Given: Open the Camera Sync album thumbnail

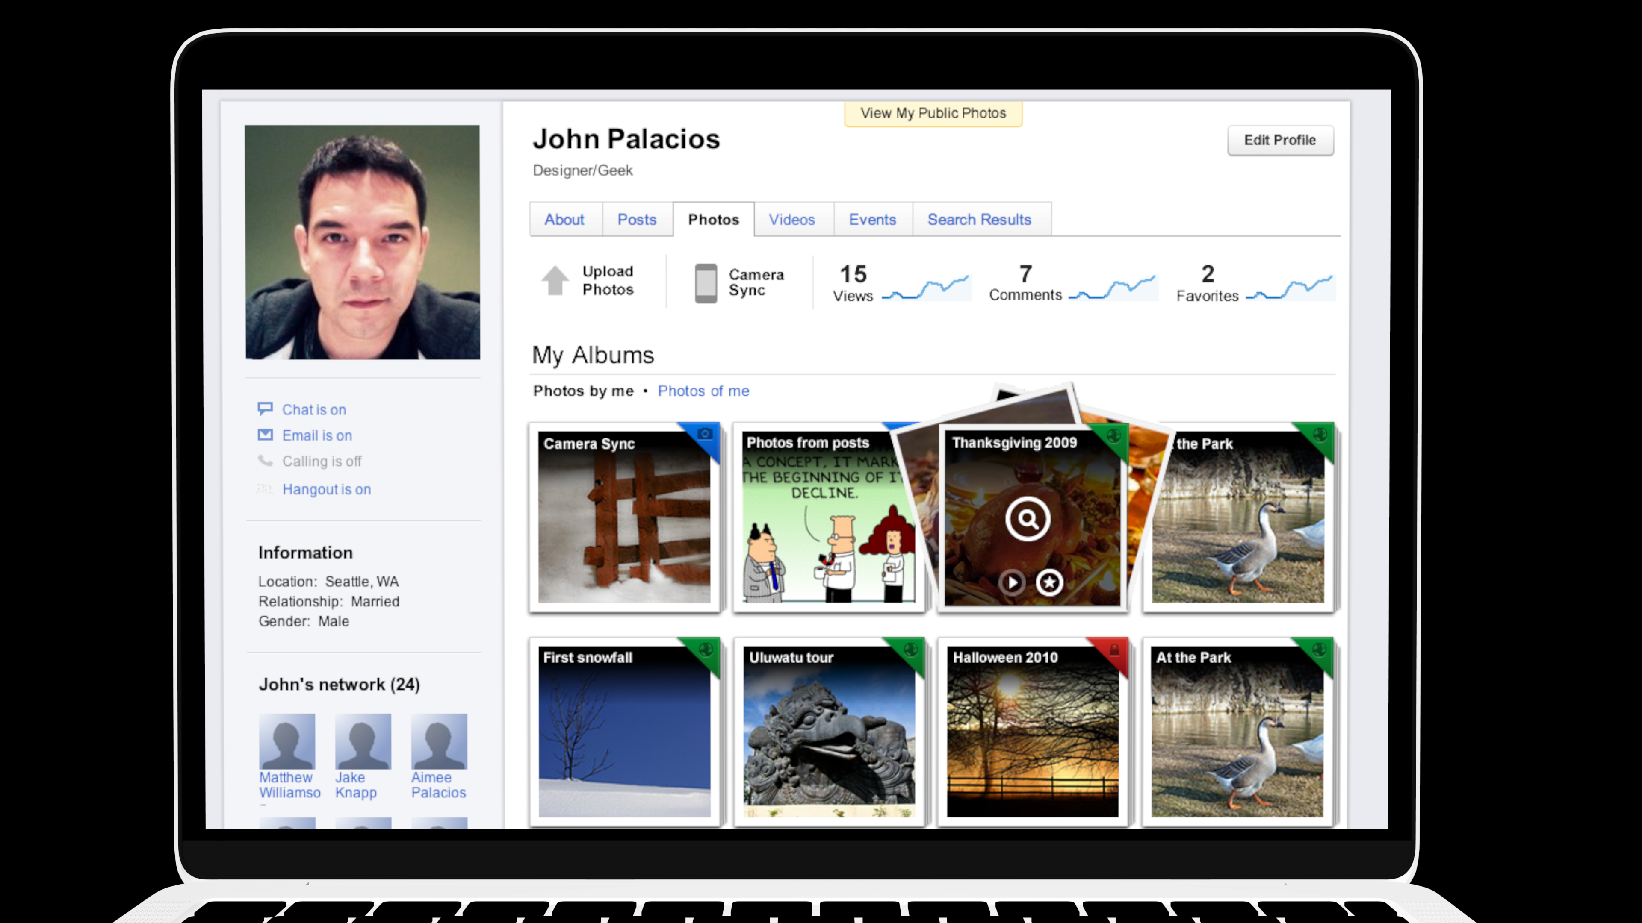Looking at the screenshot, I should (x=625, y=517).
